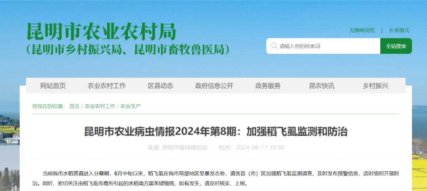This screenshot has width=427, height=191.
Task: Navigate to 乡村振兴 section
Action: click(376, 86)
